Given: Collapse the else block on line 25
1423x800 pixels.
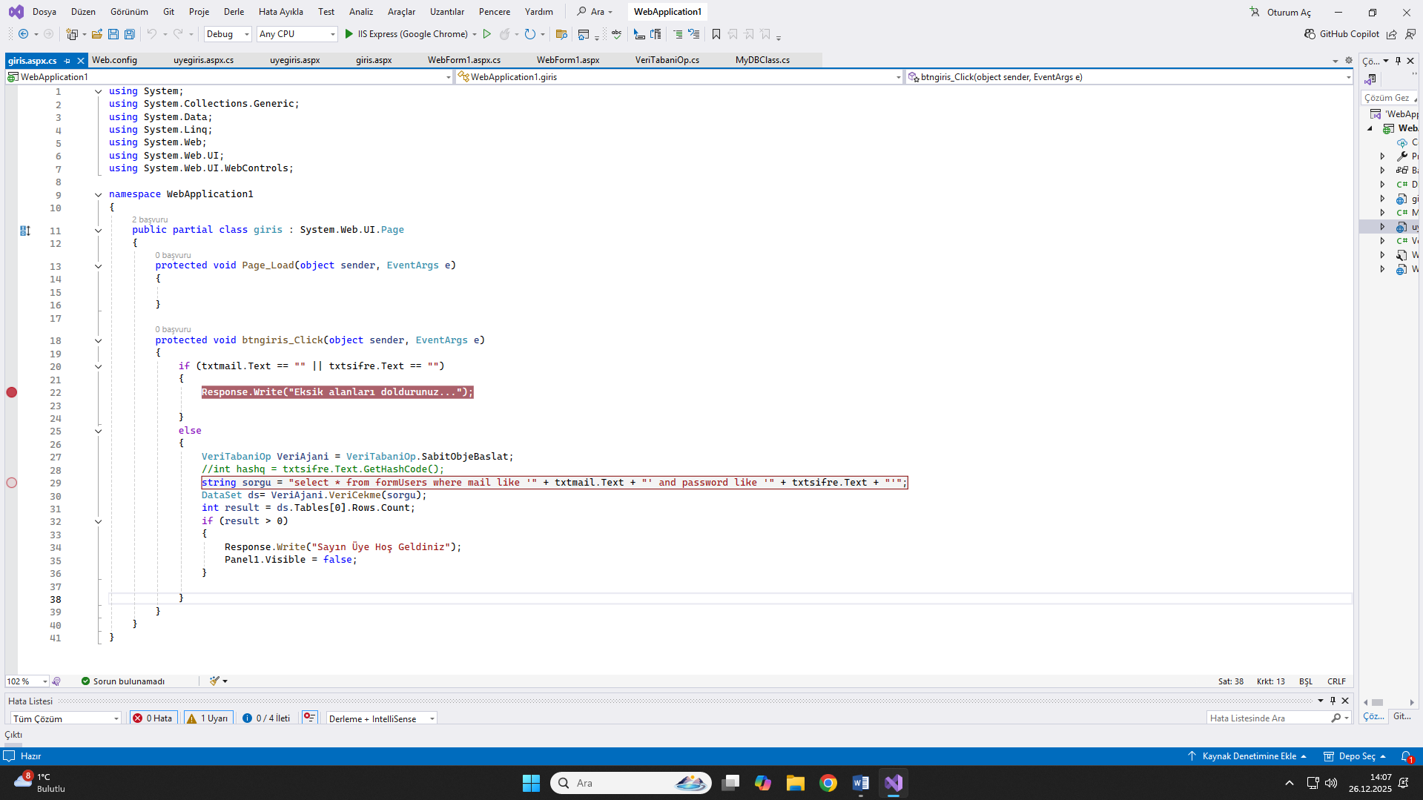Looking at the screenshot, I should pos(98,432).
